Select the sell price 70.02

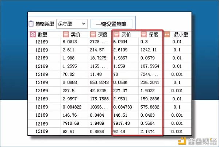[69, 74]
